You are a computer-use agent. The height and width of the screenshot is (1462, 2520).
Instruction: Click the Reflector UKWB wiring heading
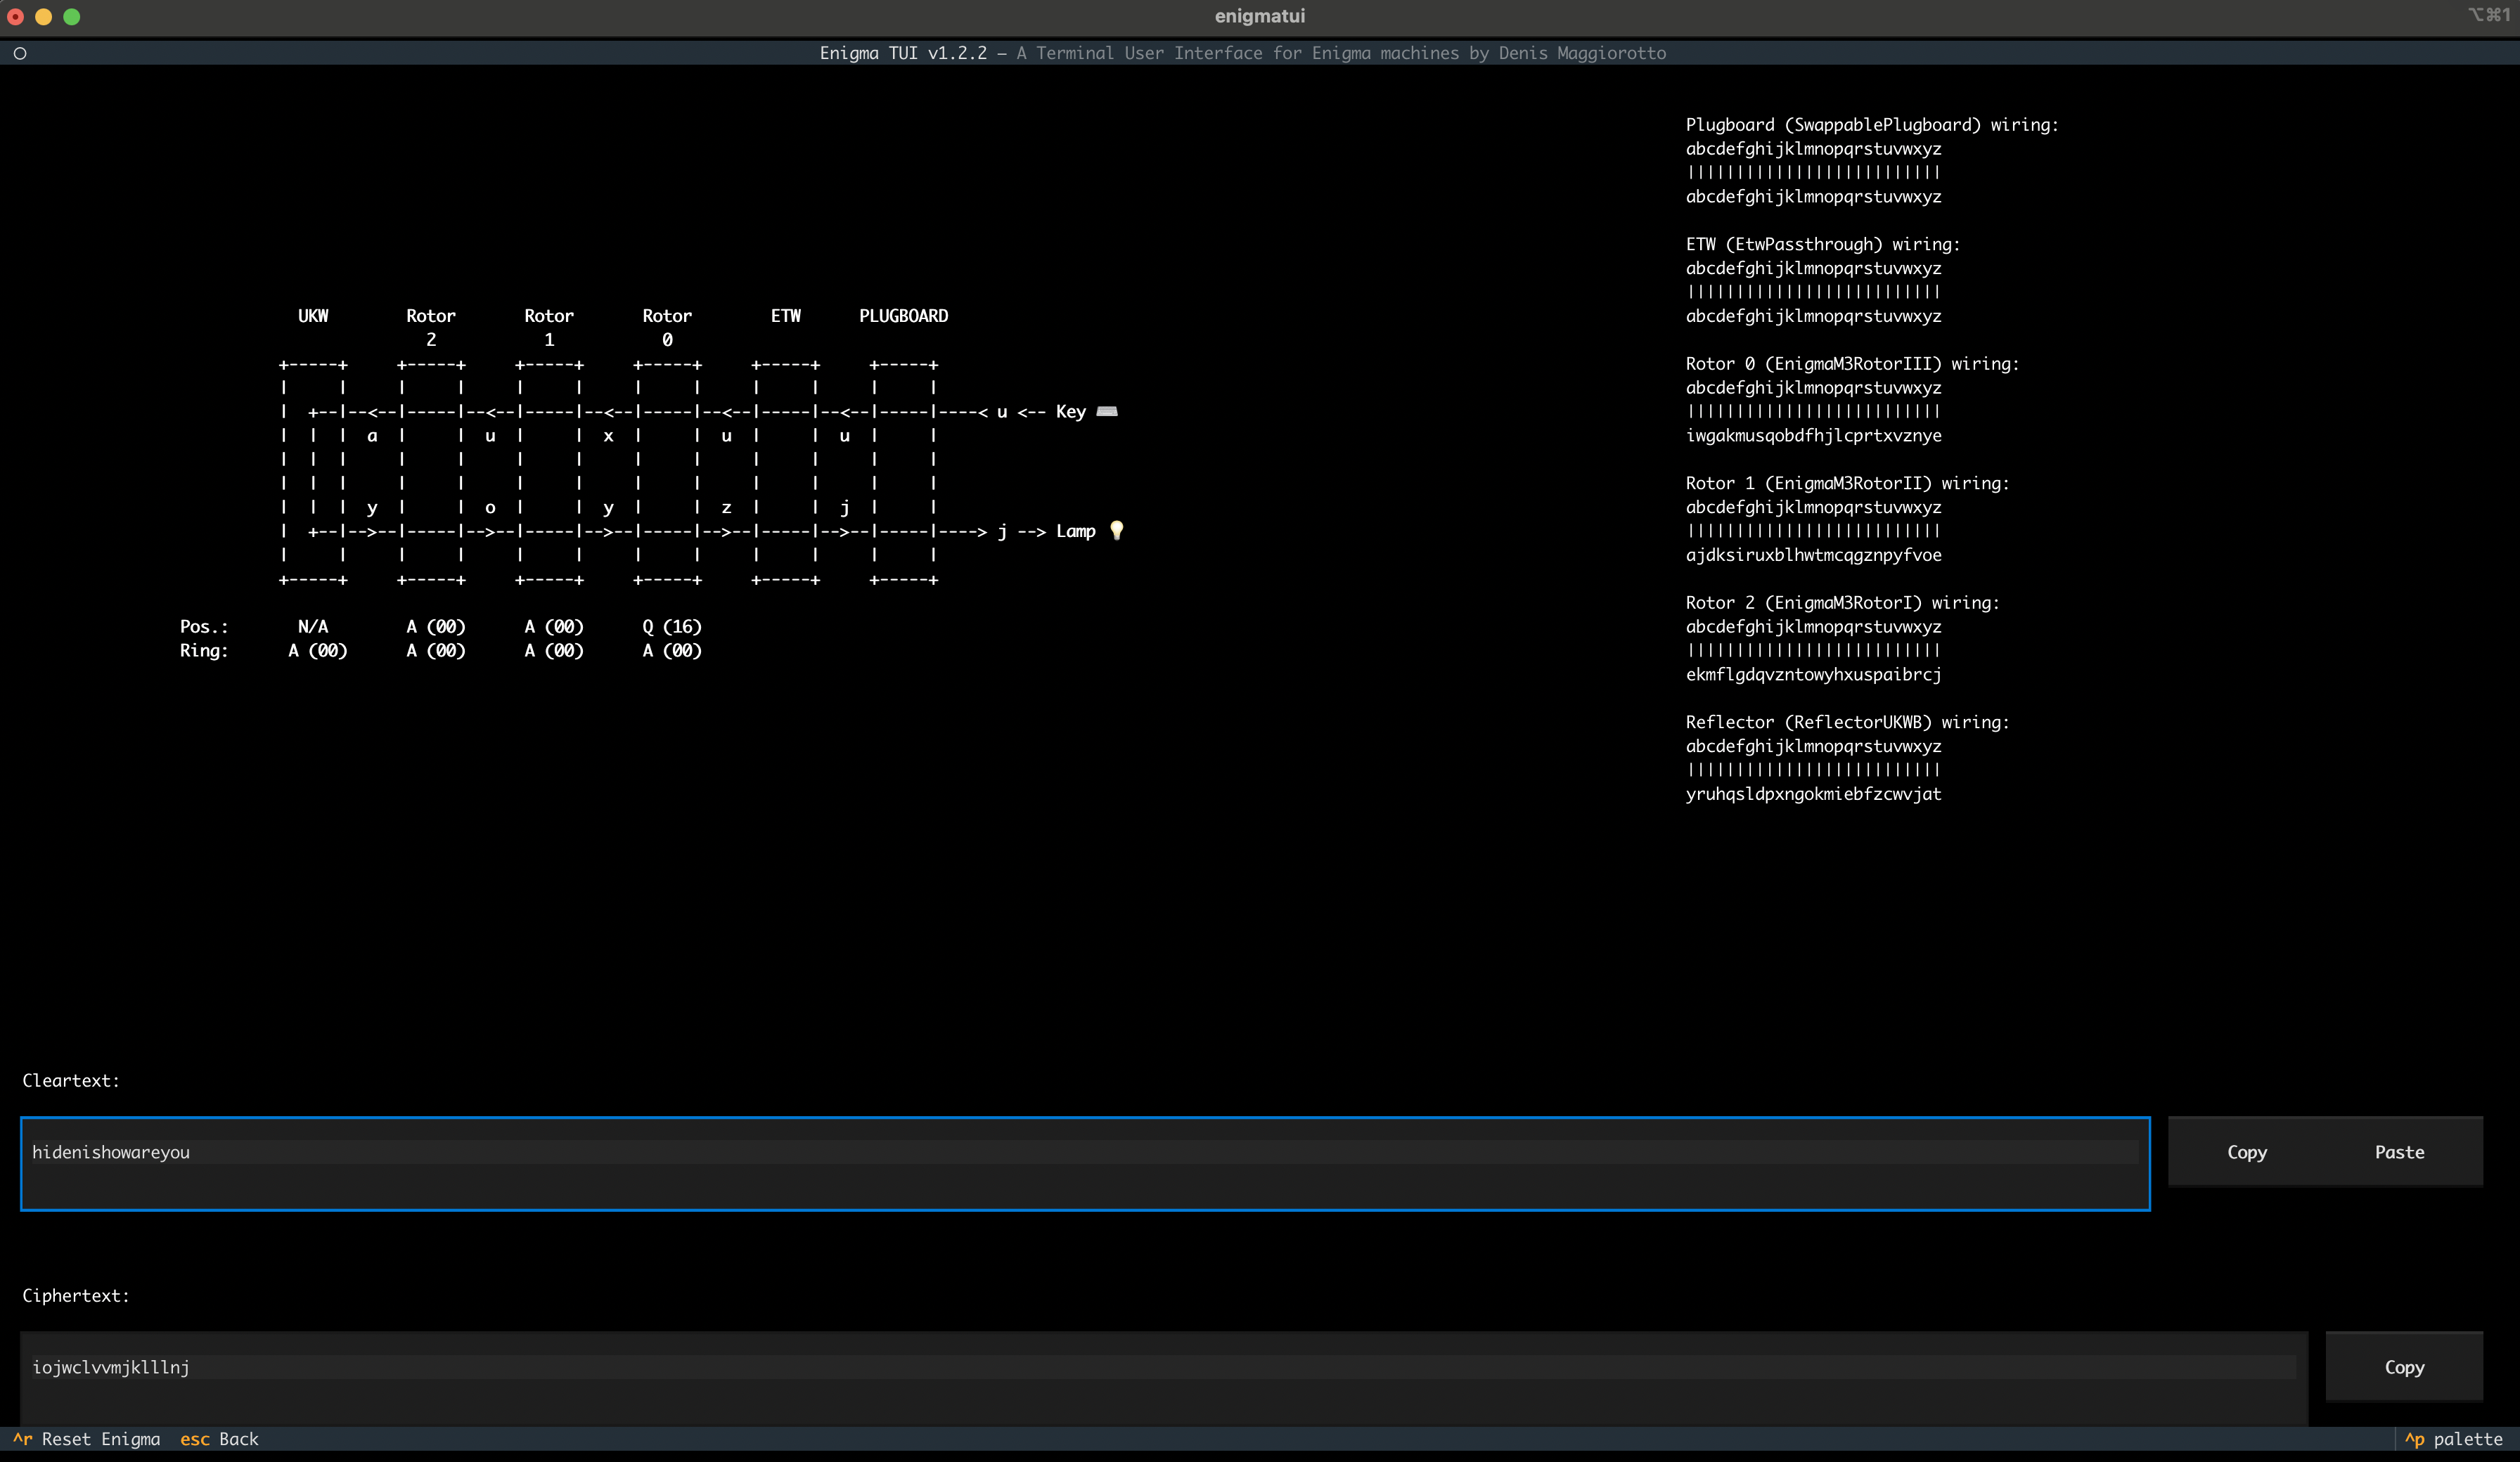point(1846,722)
